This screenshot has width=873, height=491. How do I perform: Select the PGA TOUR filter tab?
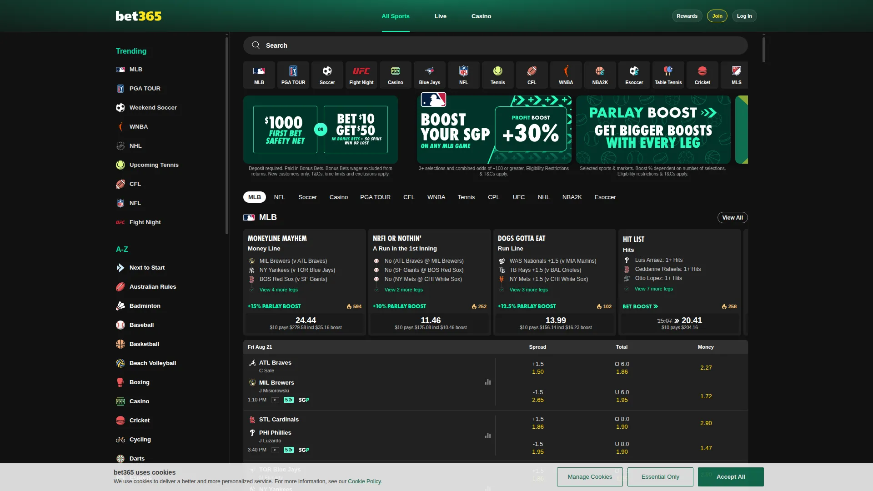(x=375, y=197)
